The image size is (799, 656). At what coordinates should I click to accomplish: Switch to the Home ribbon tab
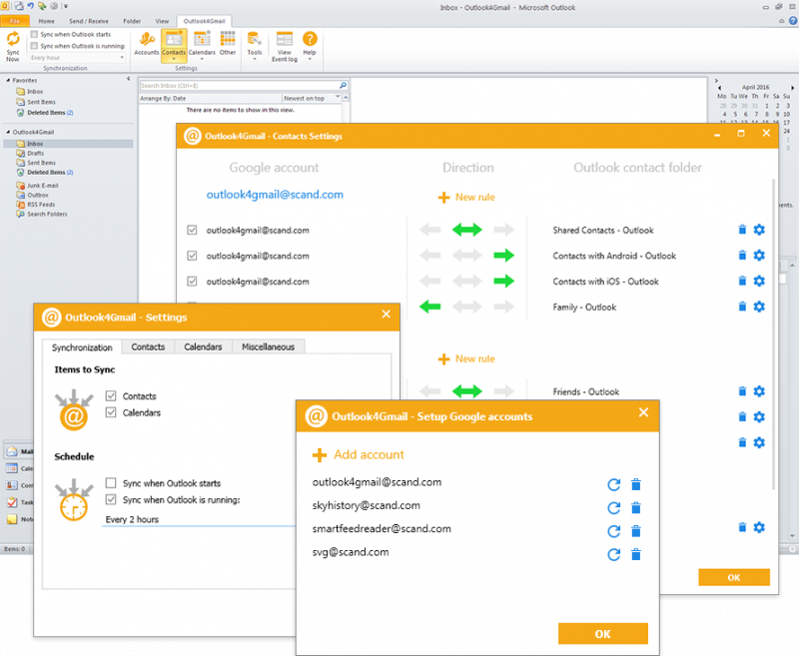46,21
